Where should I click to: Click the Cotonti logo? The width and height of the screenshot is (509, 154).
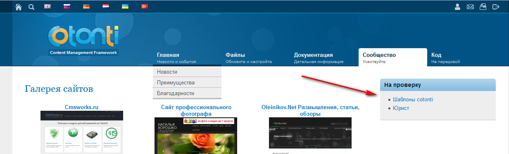click(x=83, y=36)
